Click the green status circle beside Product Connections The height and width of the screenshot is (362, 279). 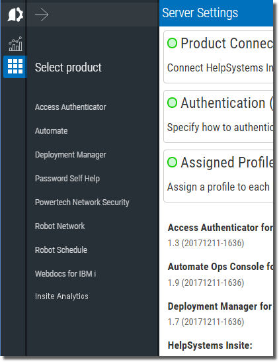[172, 43]
